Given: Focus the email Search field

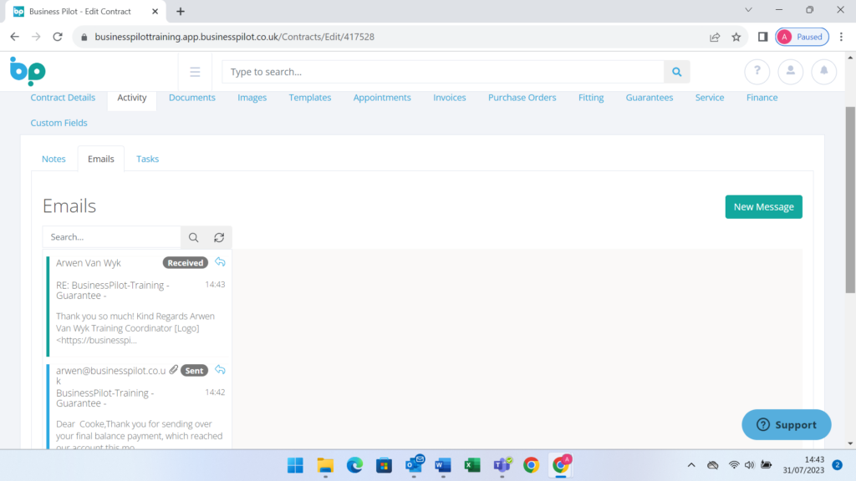Looking at the screenshot, I should [x=112, y=237].
